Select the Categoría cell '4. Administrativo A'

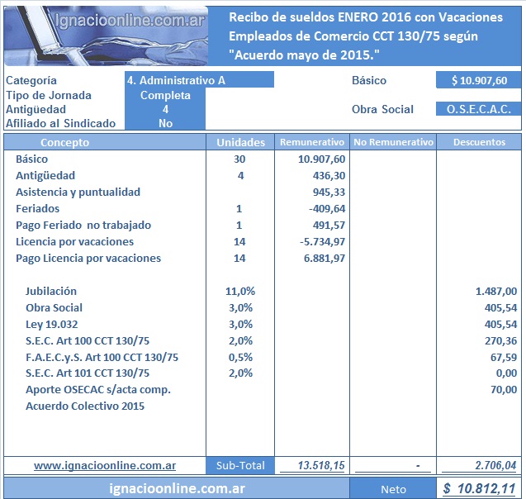click(x=199, y=80)
